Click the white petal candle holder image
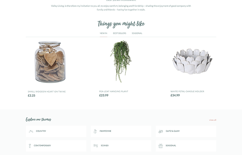The width and height of the screenshot is (242, 155). click(x=192, y=61)
